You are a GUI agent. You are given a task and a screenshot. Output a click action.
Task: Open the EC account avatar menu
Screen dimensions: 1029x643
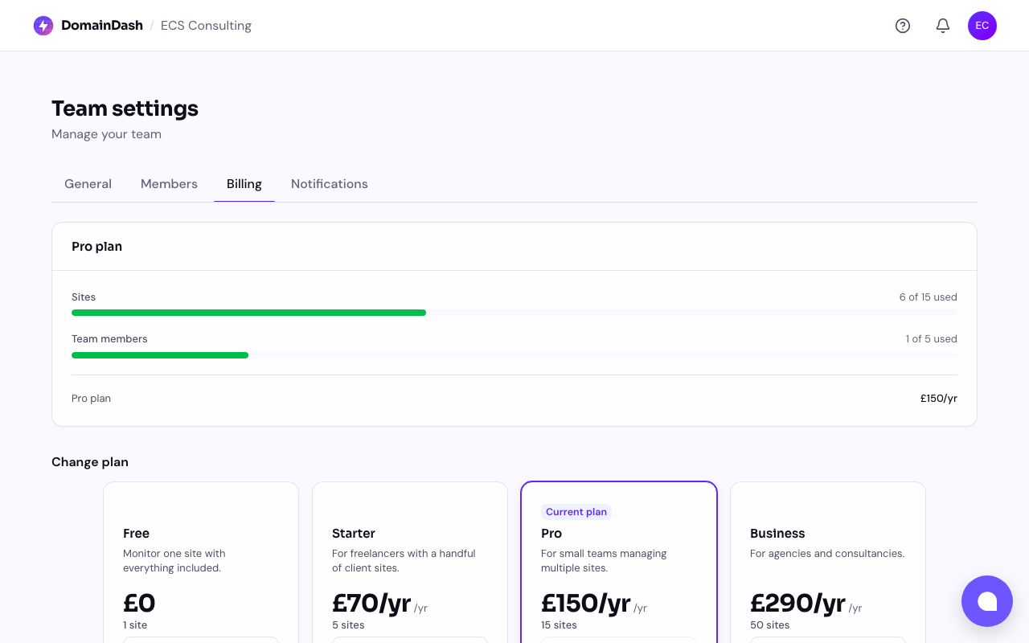point(982,25)
